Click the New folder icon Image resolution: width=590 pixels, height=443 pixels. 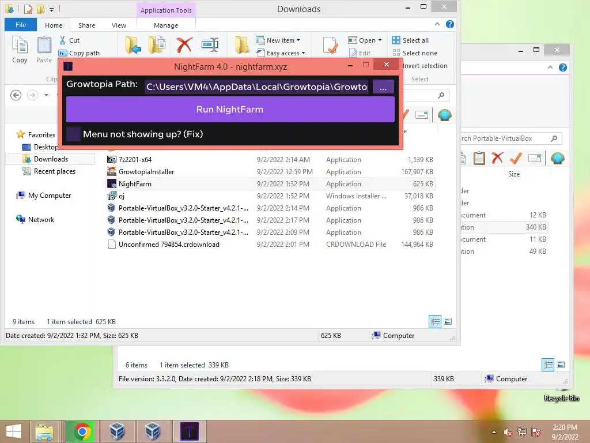point(242,45)
